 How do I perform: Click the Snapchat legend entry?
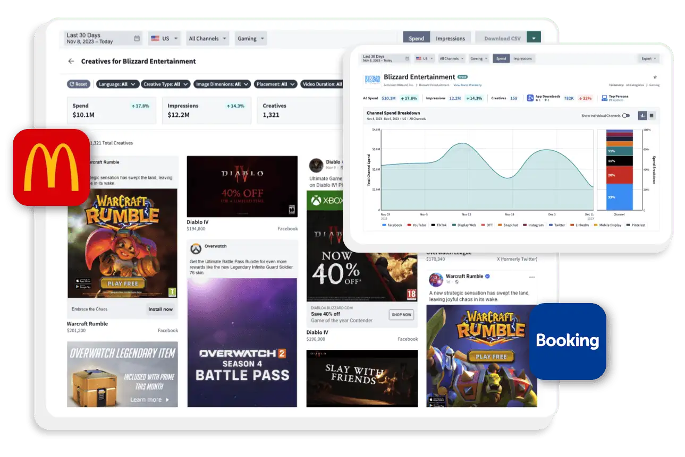[x=508, y=225]
